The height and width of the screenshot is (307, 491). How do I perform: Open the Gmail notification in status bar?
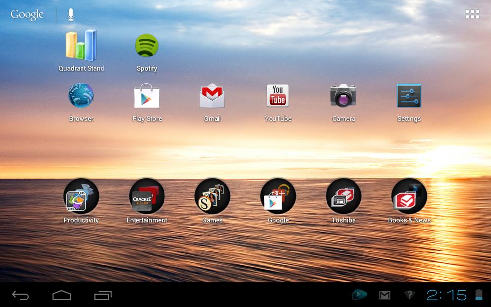coord(384,295)
